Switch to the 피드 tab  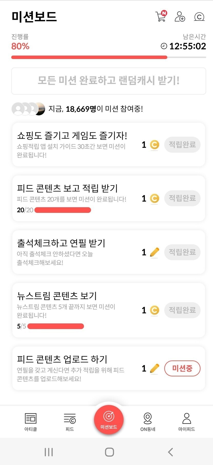pyautogui.click(x=70, y=422)
